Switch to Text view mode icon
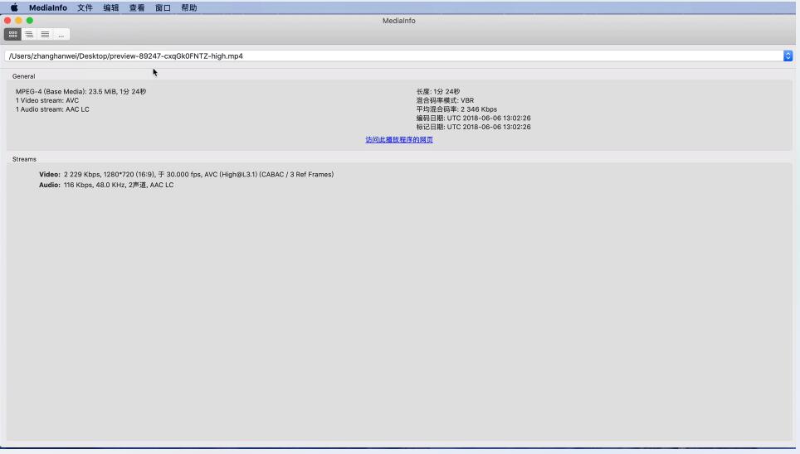800x454 pixels. click(x=45, y=34)
